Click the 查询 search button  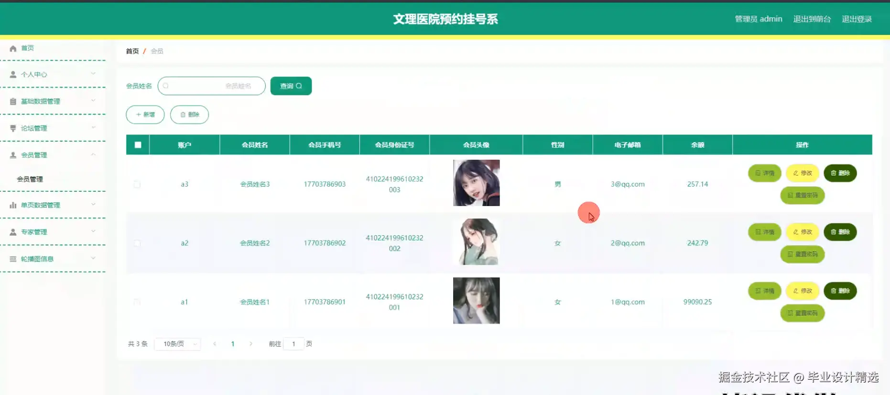pyautogui.click(x=291, y=86)
